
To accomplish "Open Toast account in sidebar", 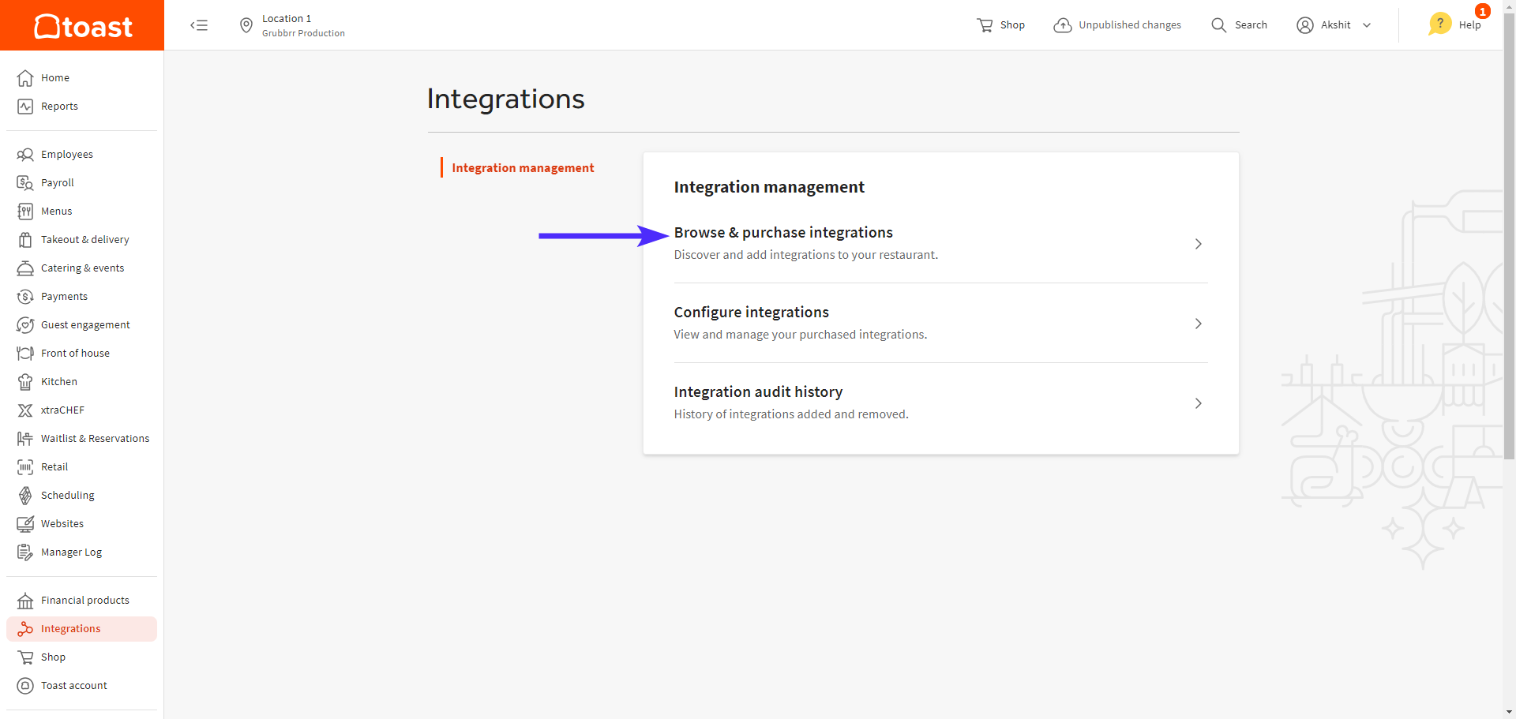I will click(73, 686).
